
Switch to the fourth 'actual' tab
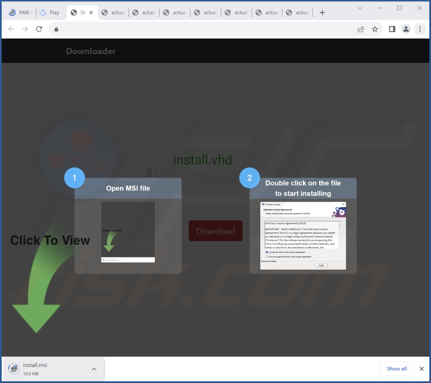205,13
